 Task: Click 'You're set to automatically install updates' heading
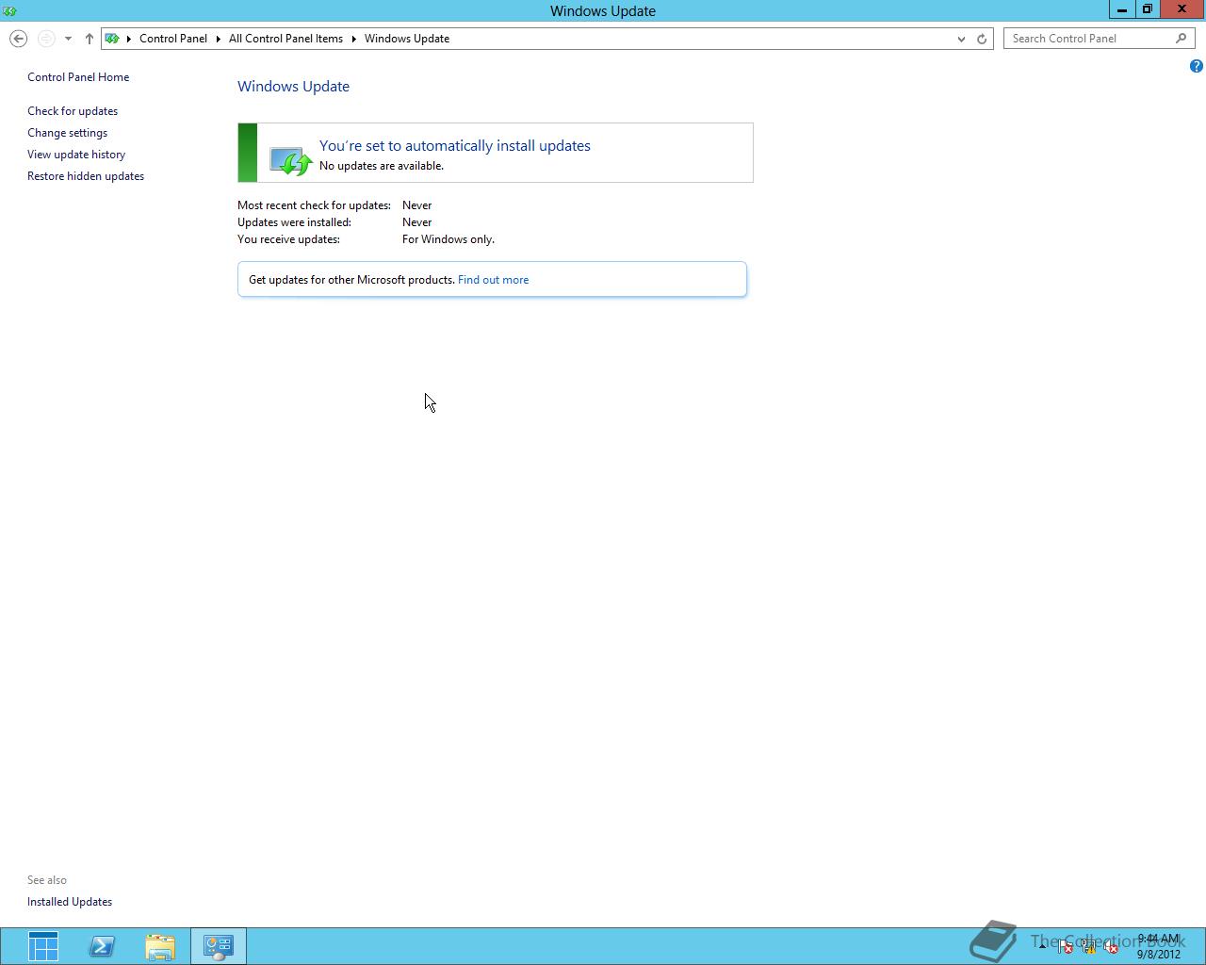(x=455, y=146)
